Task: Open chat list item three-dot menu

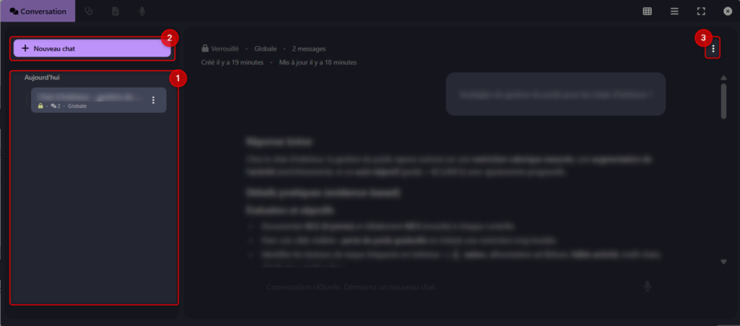Action: pos(153,100)
